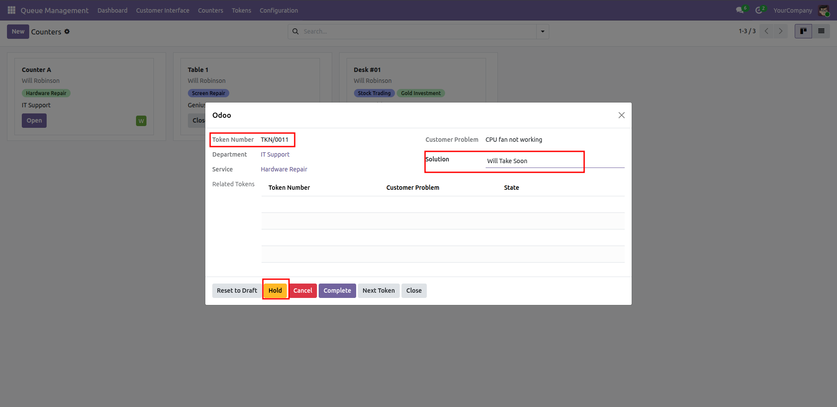Click the 1-3 / 3 pager counter
Screen dimensions: 837x407
747,31
